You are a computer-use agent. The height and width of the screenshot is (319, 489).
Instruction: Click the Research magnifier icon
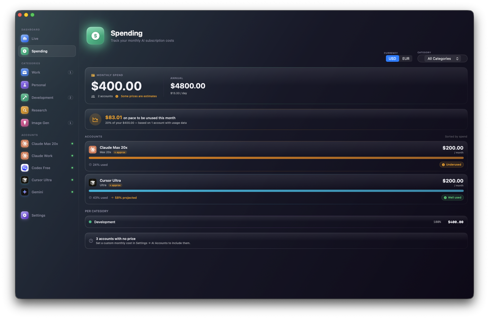tap(24, 110)
